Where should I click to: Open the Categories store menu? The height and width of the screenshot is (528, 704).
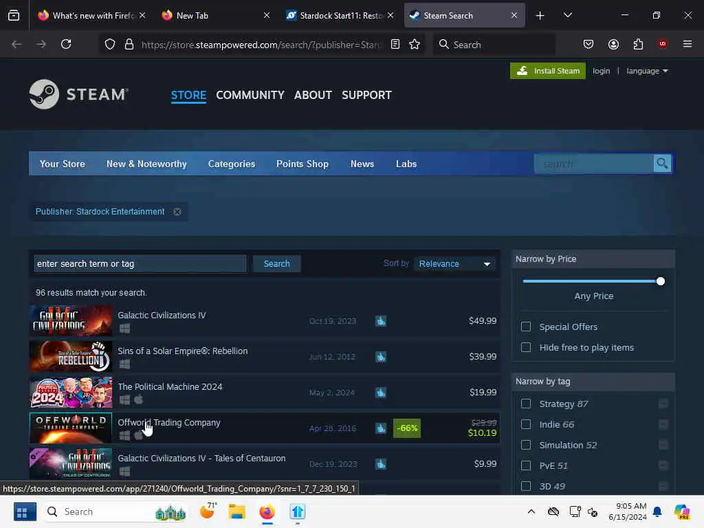tap(231, 164)
